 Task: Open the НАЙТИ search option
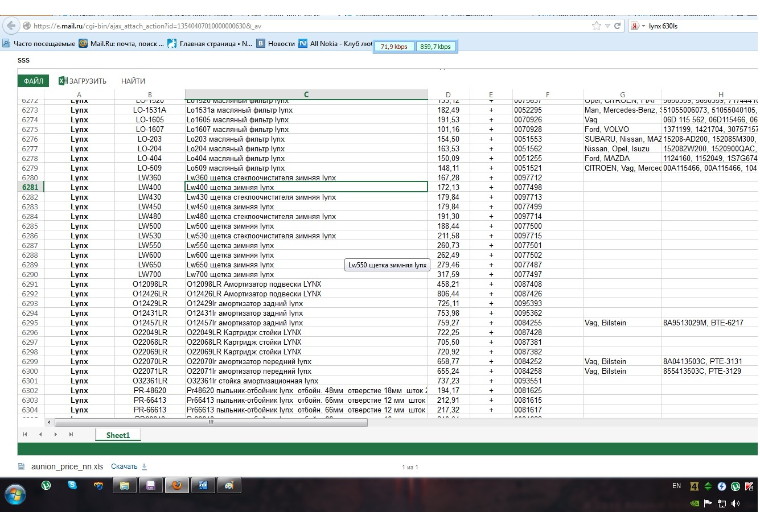tap(133, 81)
